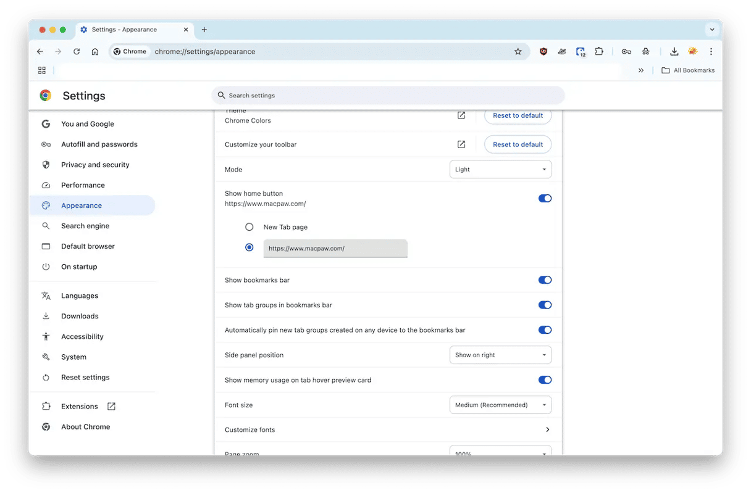Open the Chrome three-dot menu
Image resolution: width=751 pixels, height=493 pixels.
point(711,52)
